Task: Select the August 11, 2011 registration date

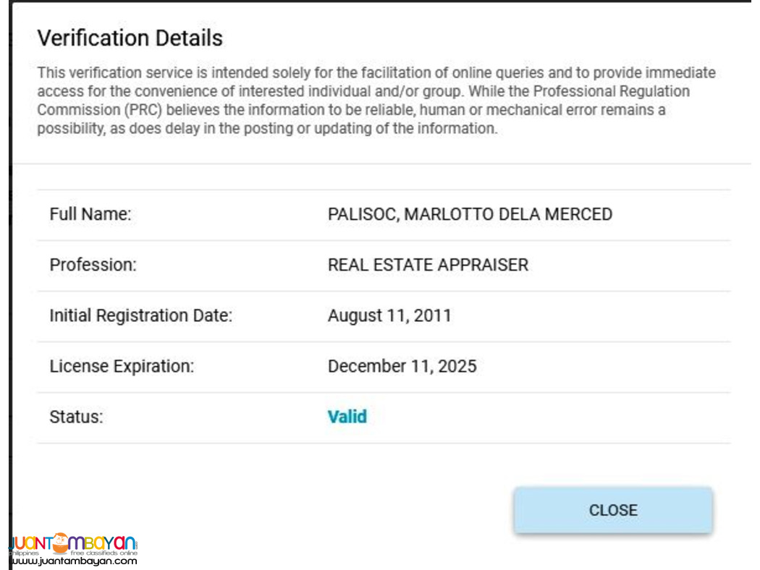Action: pos(389,315)
